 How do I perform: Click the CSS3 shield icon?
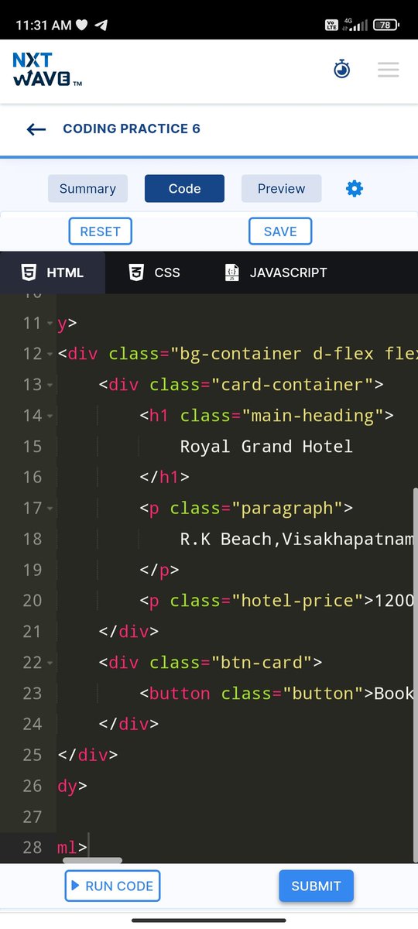[136, 273]
